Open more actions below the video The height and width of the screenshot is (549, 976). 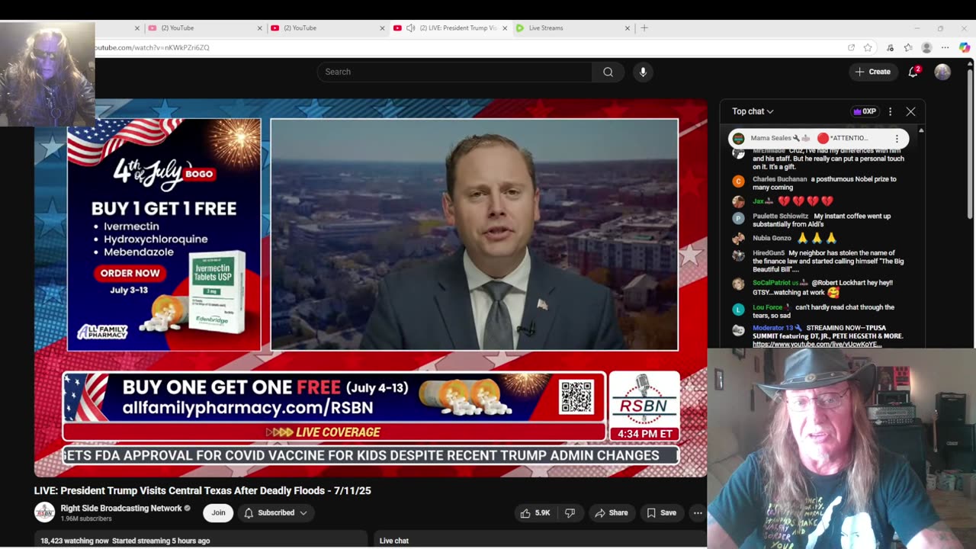pos(697,513)
